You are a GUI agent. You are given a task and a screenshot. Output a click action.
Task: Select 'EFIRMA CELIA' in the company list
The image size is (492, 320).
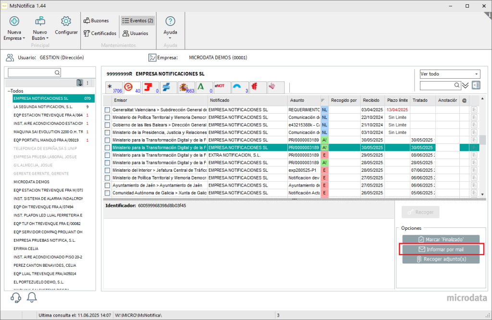tap(26, 249)
